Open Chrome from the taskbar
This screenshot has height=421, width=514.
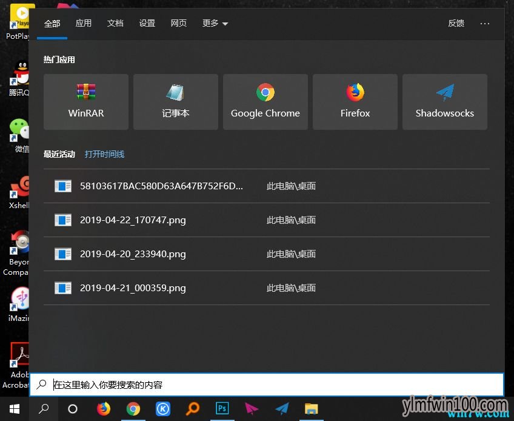pos(133,409)
